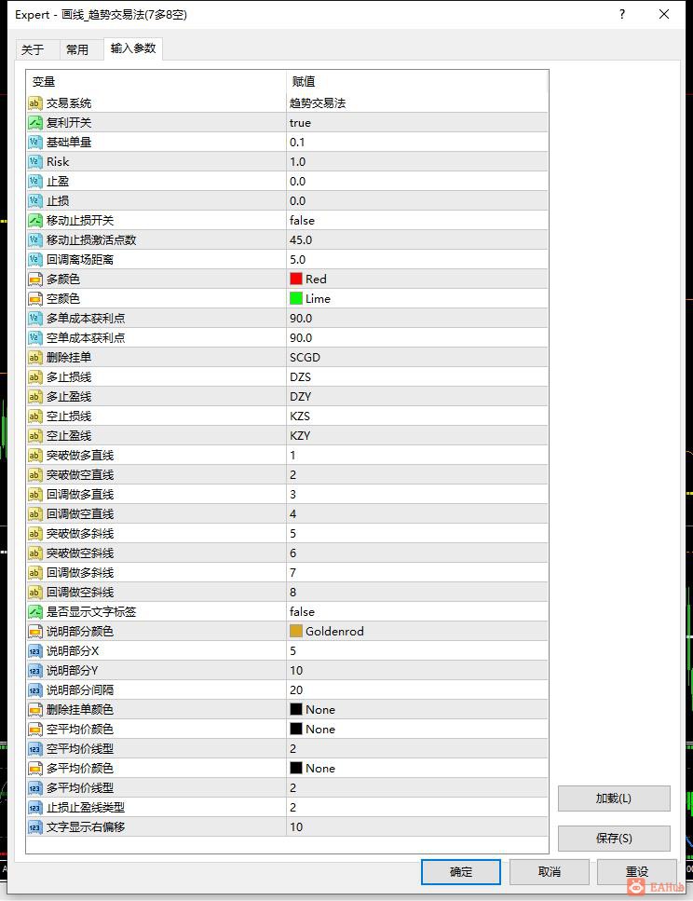Click the integer icon beside 说明部分X
Viewport: 693px width, 901px height.
point(35,651)
